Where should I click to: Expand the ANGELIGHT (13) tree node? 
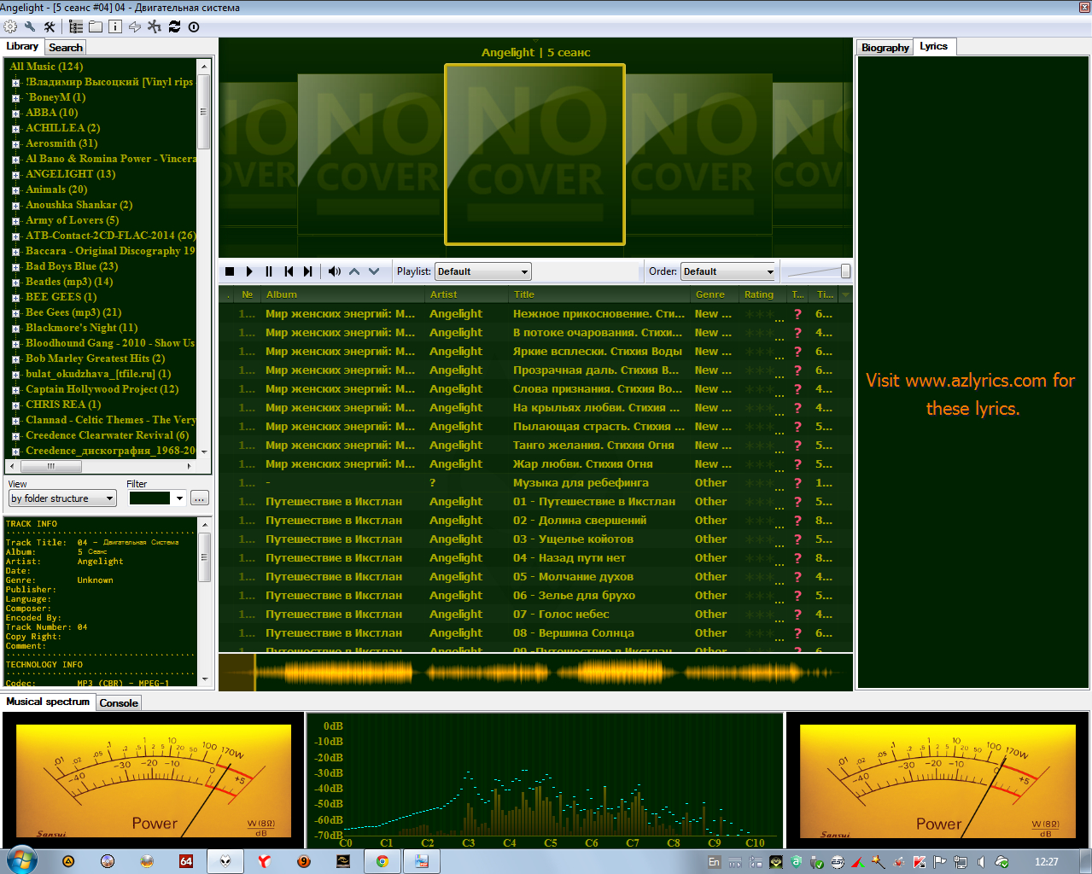[15, 175]
